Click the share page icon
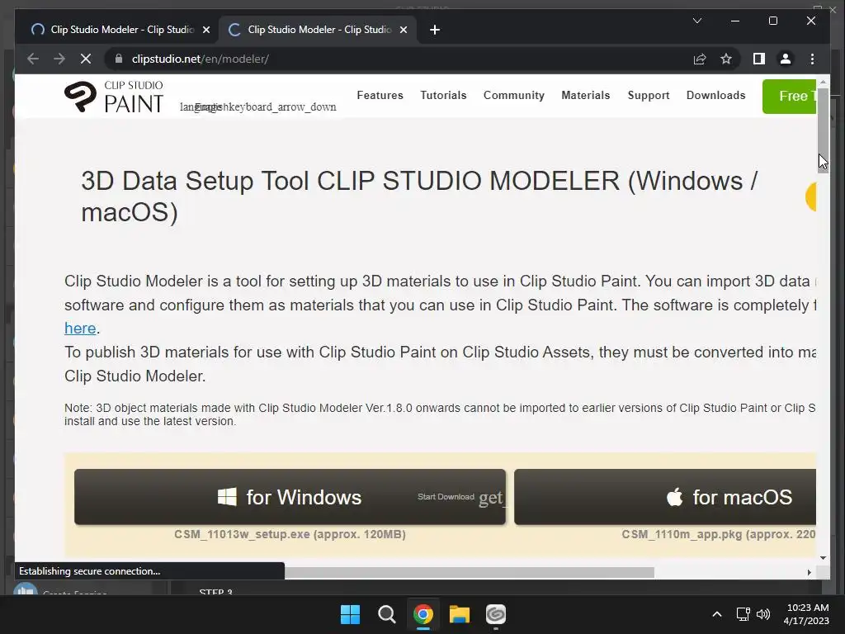Viewport: 845px width, 634px height. point(700,59)
